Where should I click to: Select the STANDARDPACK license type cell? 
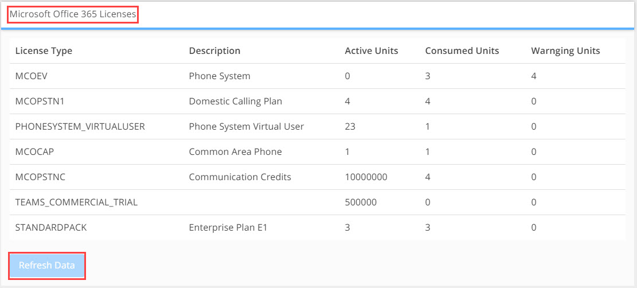(x=51, y=227)
